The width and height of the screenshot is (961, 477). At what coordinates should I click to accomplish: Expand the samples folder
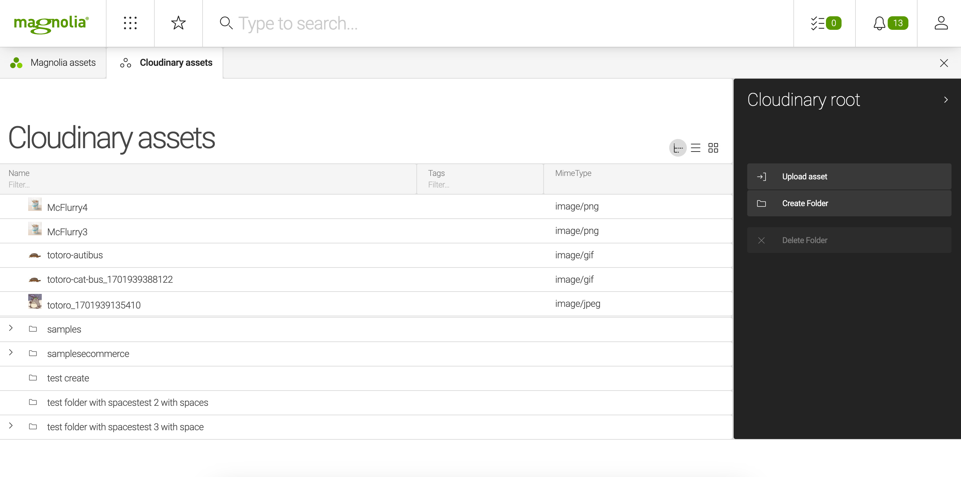pyautogui.click(x=11, y=329)
